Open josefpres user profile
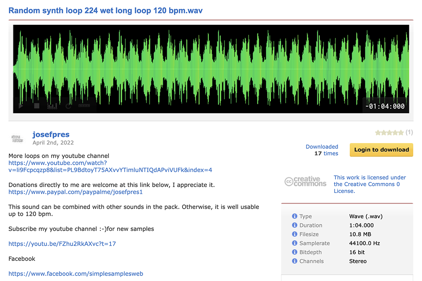Image resolution: width=422 pixels, height=281 pixels. tap(51, 134)
